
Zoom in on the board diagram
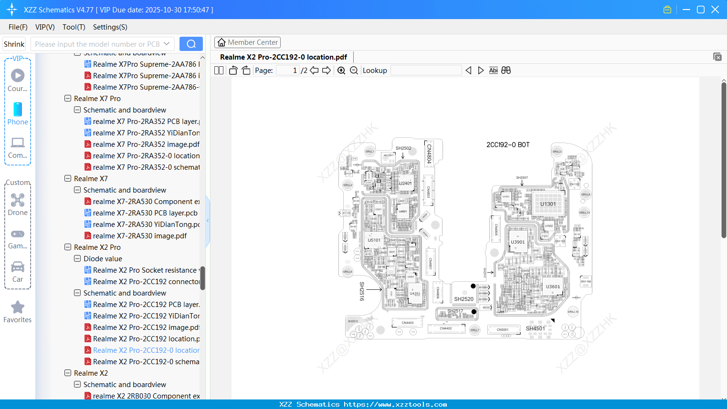[x=341, y=71]
